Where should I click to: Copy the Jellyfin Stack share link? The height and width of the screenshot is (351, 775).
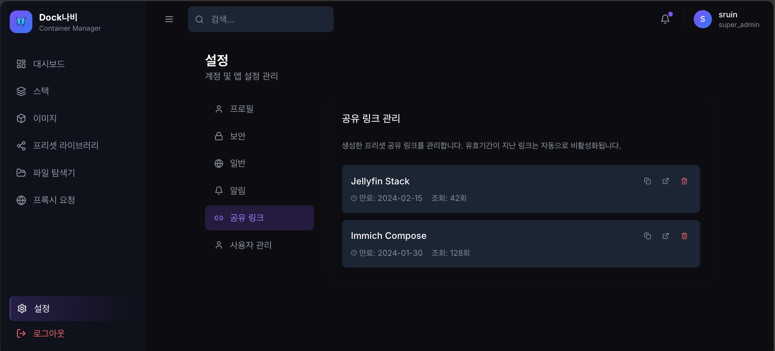pyautogui.click(x=647, y=181)
